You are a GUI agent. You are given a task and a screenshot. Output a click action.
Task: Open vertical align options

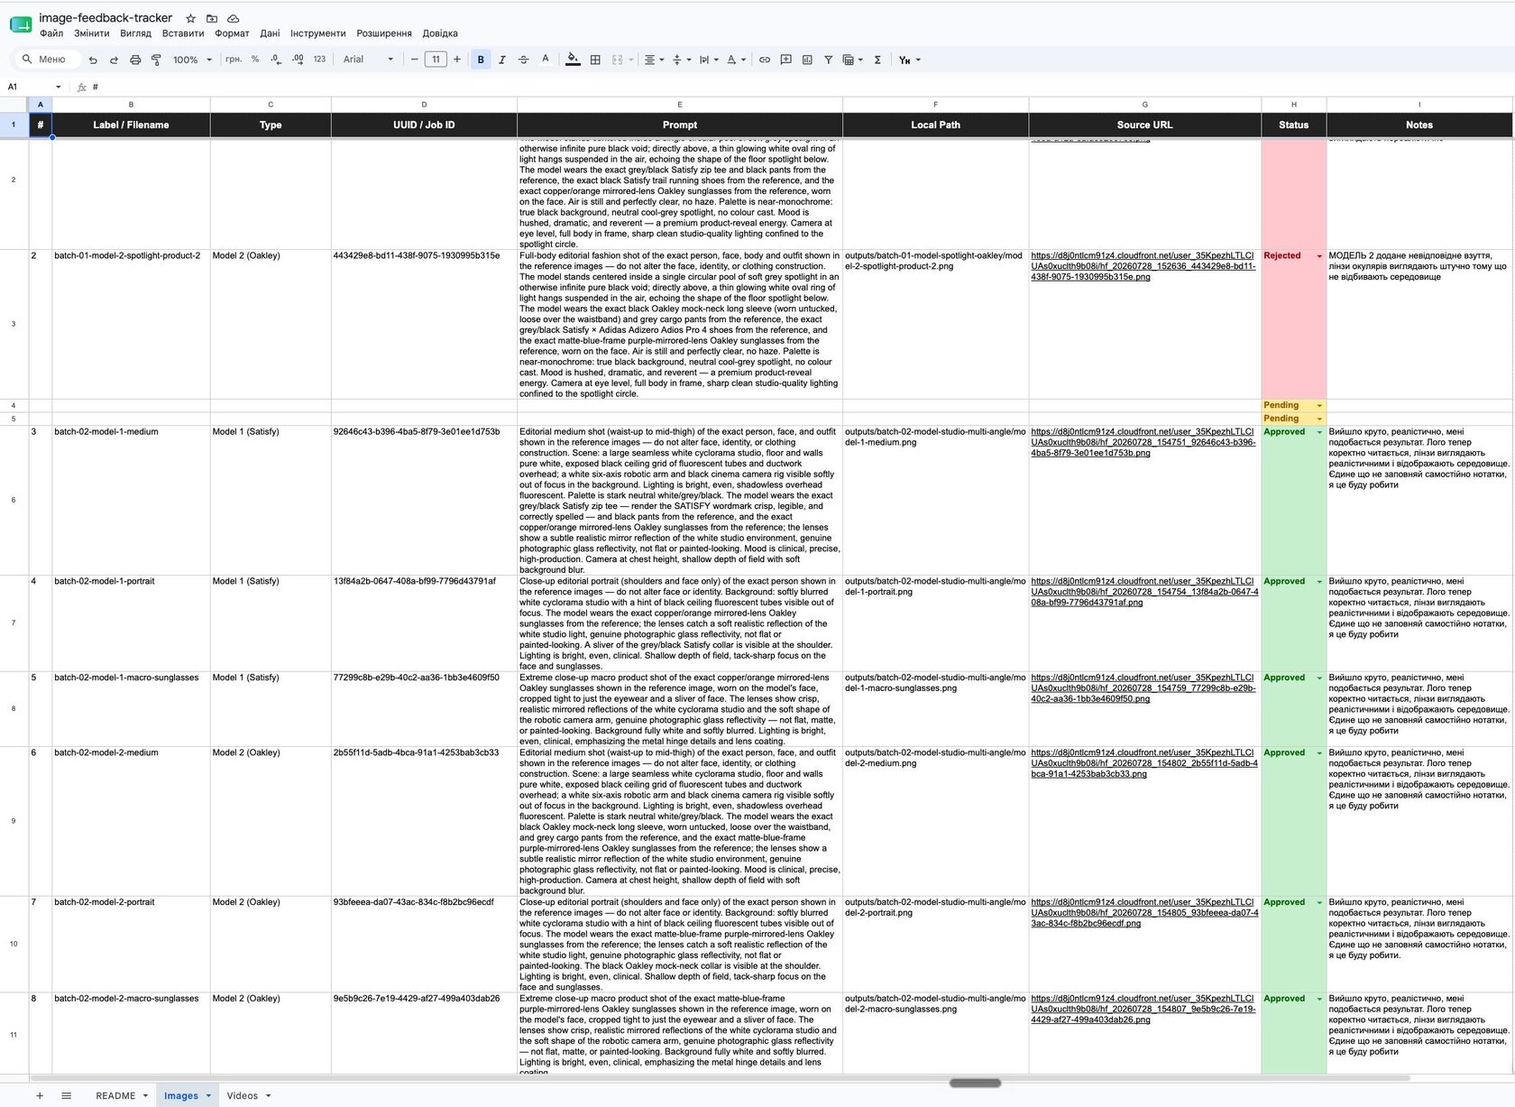[x=682, y=60]
